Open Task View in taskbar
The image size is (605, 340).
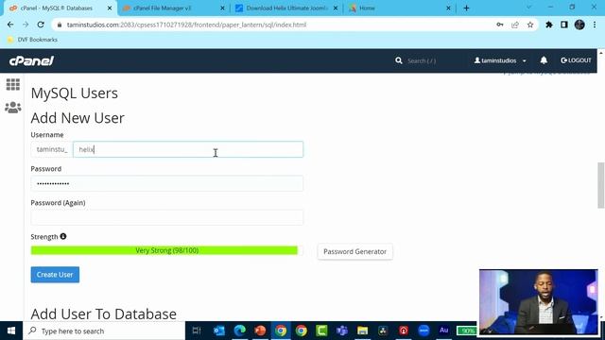[197, 331]
